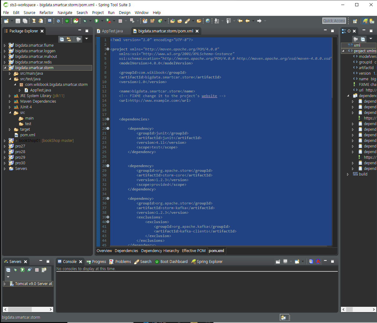Click the green Run button icon

tap(97, 21)
